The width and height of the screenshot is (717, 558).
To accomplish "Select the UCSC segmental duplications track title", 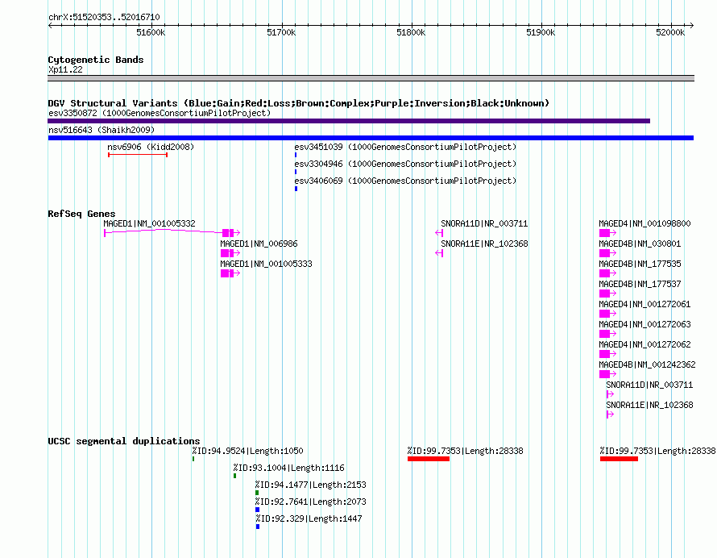I will click(x=124, y=441).
